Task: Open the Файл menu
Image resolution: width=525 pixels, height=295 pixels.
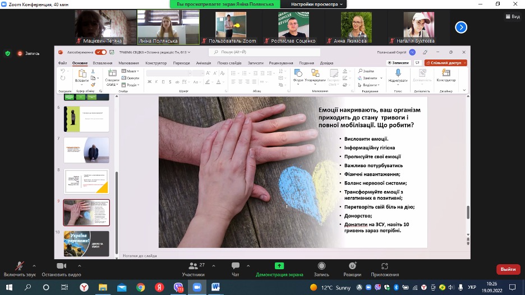Action: pos(62,63)
